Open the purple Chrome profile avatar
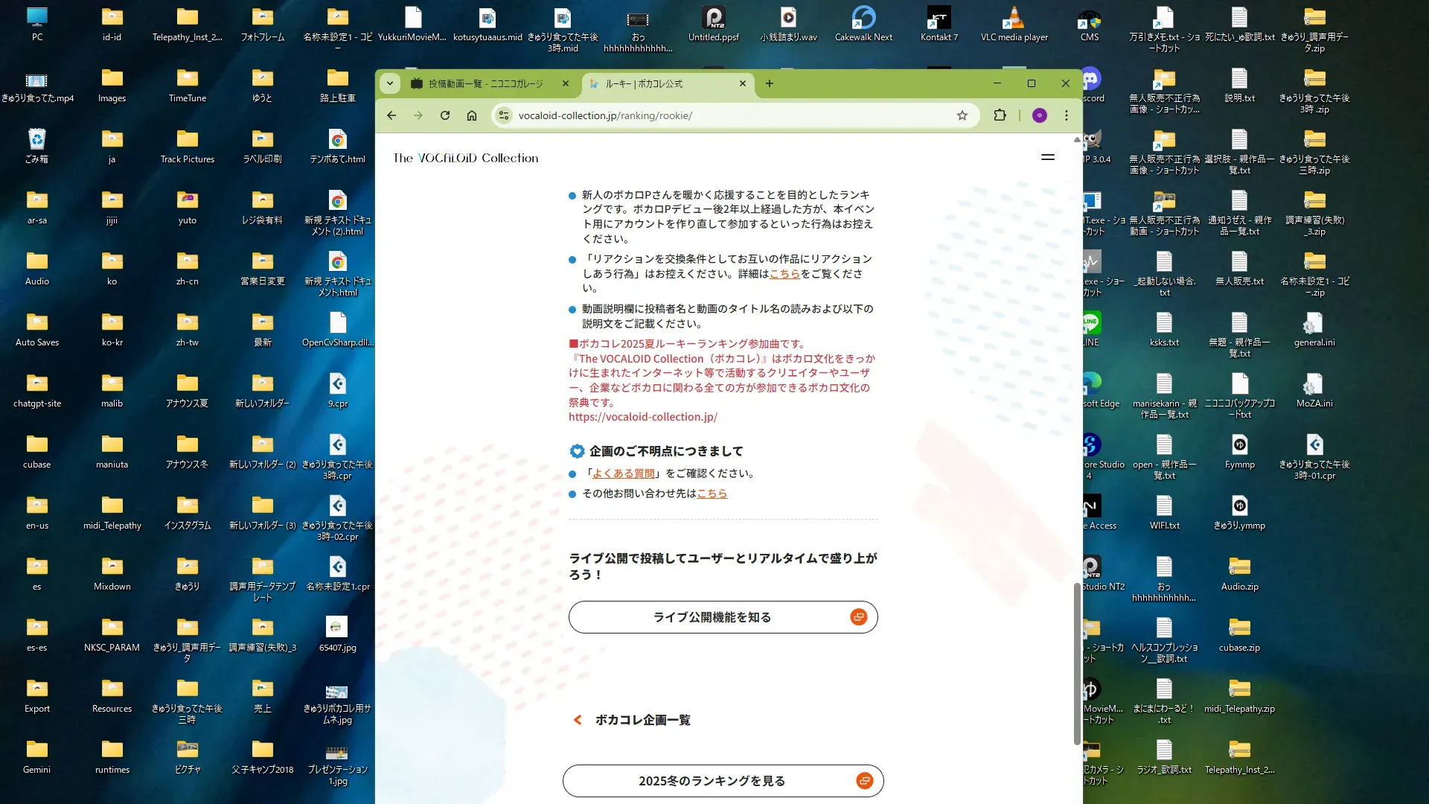The height and width of the screenshot is (804, 1429). pos(1039,115)
